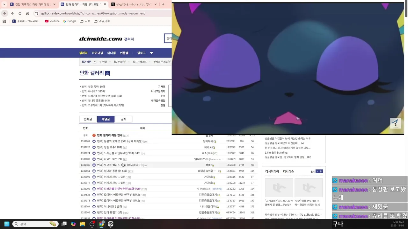Open the Windows Start menu
The width and height of the screenshot is (408, 229).
[x=7, y=224]
